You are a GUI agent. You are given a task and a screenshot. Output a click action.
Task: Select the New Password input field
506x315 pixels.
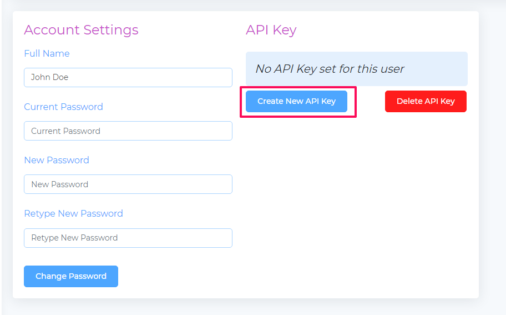tap(128, 184)
